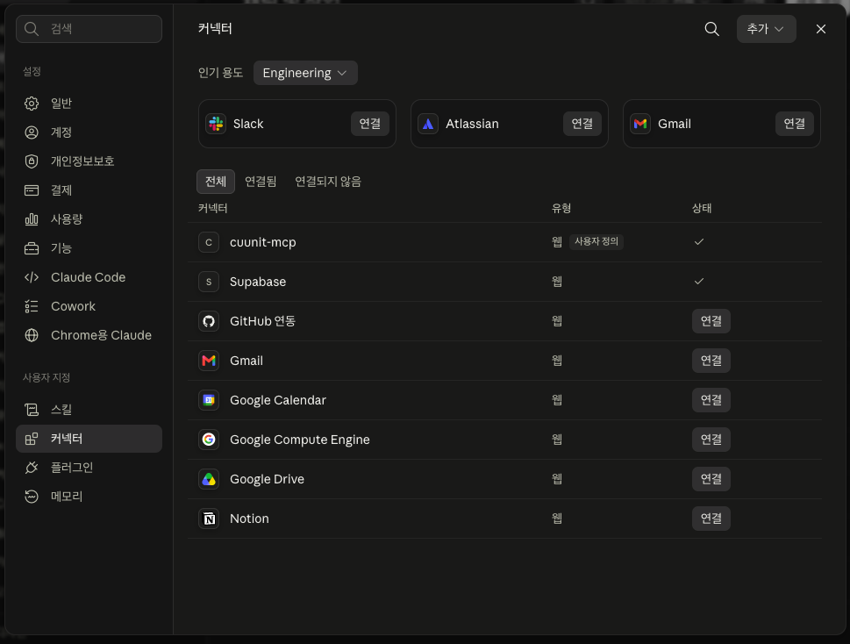Click the search magnifier icon in the header

click(711, 29)
